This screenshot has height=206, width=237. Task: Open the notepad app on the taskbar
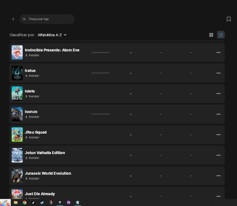77,202
